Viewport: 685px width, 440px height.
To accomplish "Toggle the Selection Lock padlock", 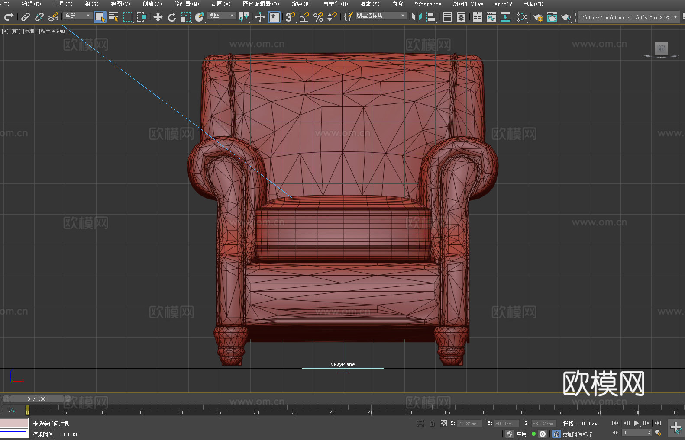I will 432,423.
